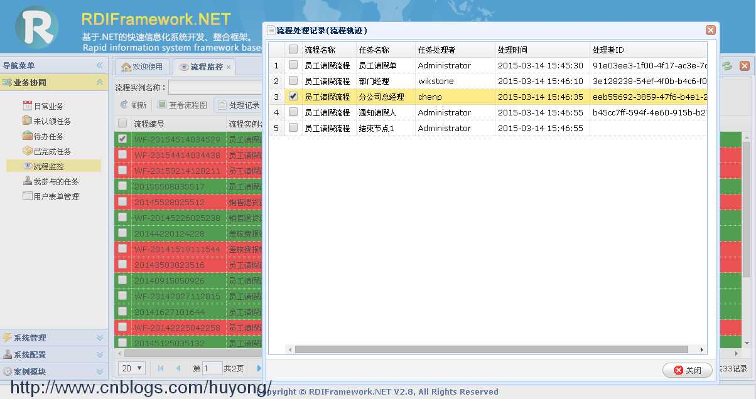Click the RDIFramework R logo
This screenshot has width=756, height=399.
37,28
